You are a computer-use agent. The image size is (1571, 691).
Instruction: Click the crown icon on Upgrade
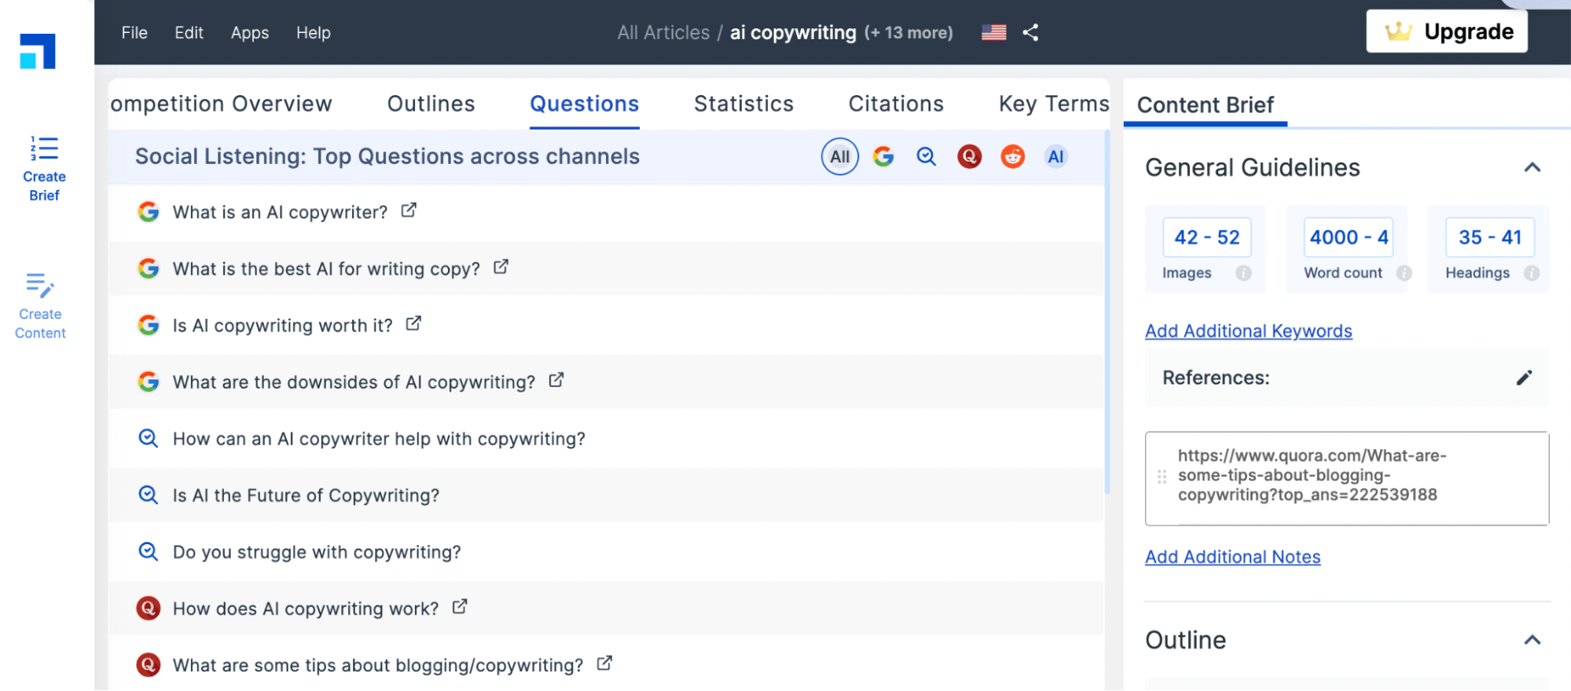1399,31
